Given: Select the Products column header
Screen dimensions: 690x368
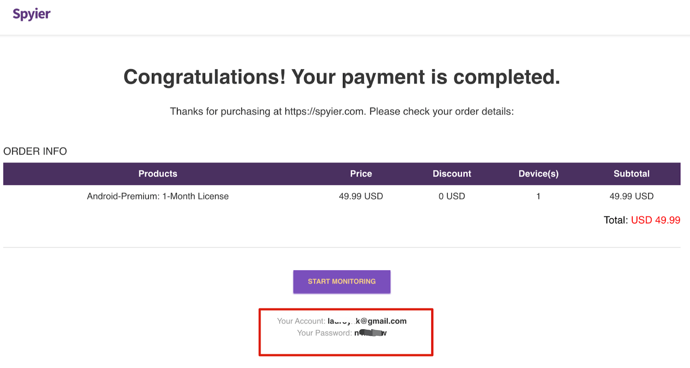Looking at the screenshot, I should click(158, 174).
